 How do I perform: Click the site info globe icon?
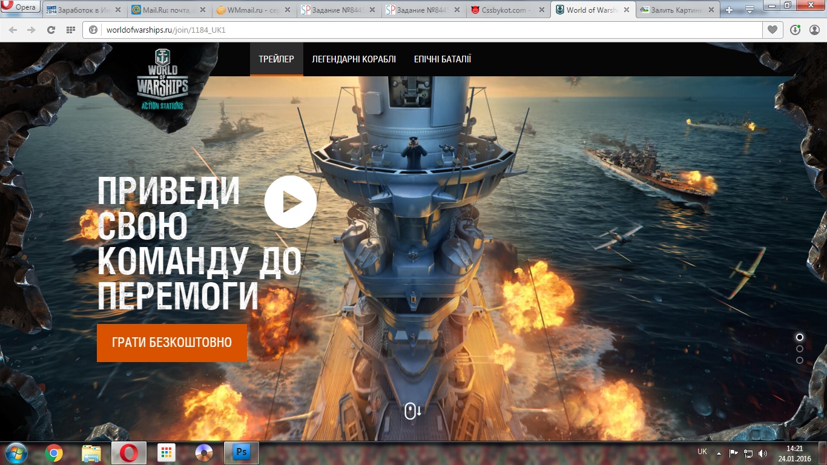[93, 30]
